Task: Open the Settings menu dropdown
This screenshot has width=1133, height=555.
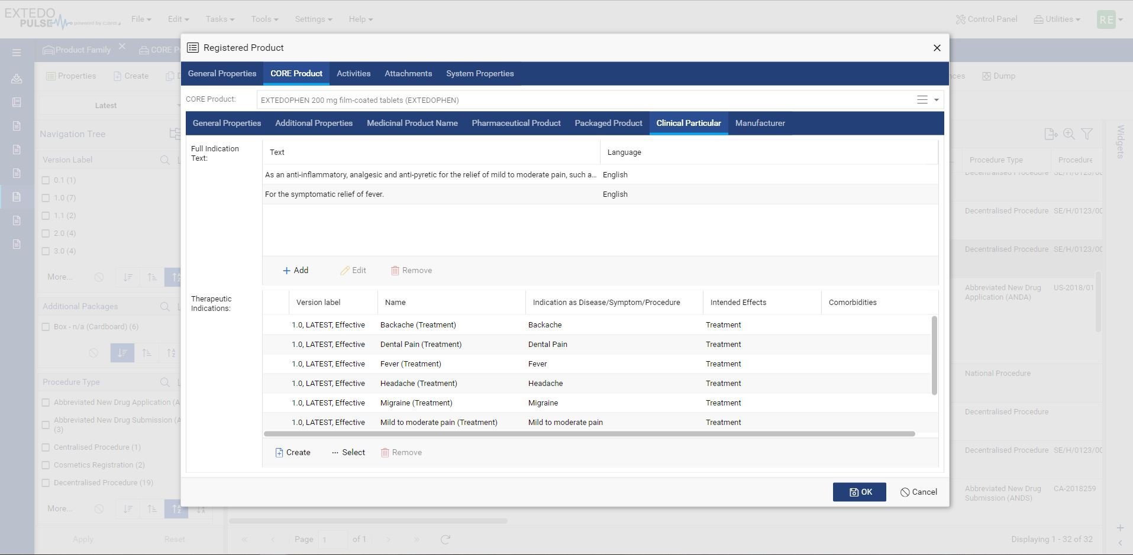Action: point(314,19)
